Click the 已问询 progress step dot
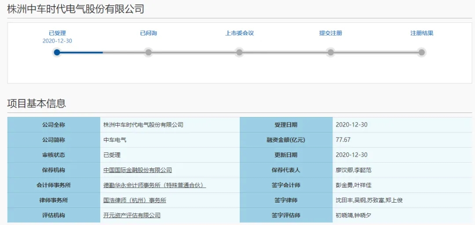This screenshot has height=225, width=475. point(149,52)
